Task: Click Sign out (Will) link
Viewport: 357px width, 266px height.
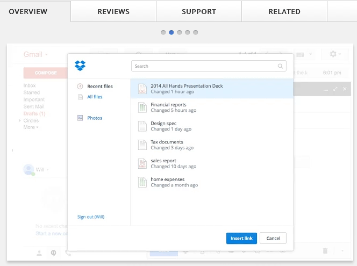Action: (91, 217)
